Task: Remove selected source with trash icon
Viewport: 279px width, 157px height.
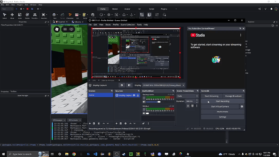Action: [x=121, y=123]
